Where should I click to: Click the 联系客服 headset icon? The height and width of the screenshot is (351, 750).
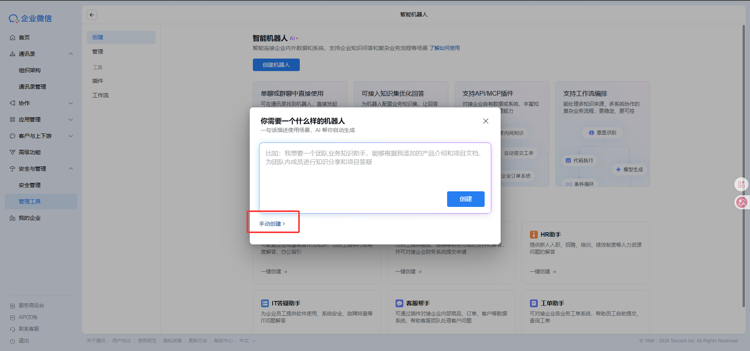[13, 329]
